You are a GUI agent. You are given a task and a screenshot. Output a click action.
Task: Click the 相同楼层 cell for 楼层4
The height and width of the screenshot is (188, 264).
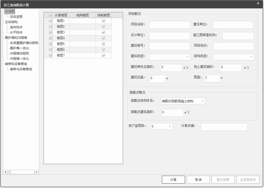(82, 38)
